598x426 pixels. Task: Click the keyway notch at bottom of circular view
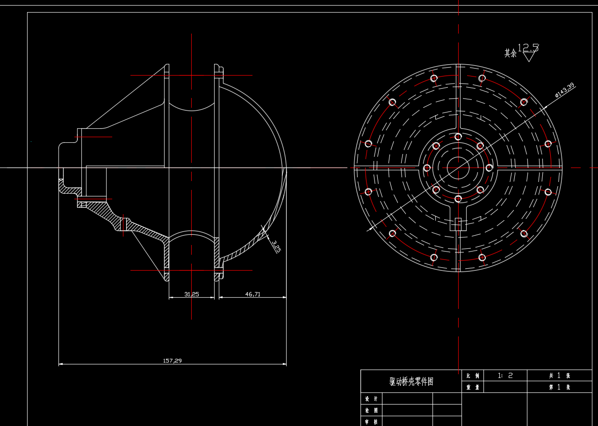click(x=458, y=224)
